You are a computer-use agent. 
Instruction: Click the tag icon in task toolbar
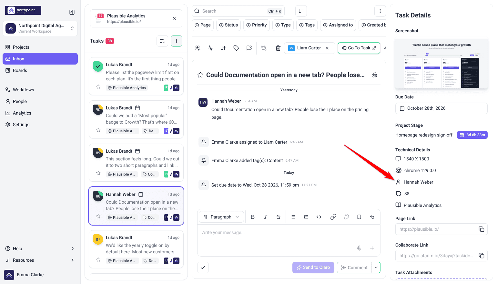pyautogui.click(x=236, y=48)
